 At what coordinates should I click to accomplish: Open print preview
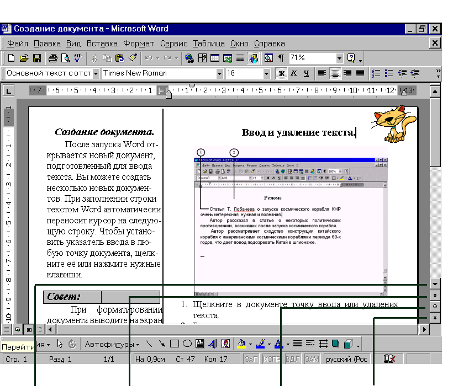pyautogui.click(x=66, y=58)
